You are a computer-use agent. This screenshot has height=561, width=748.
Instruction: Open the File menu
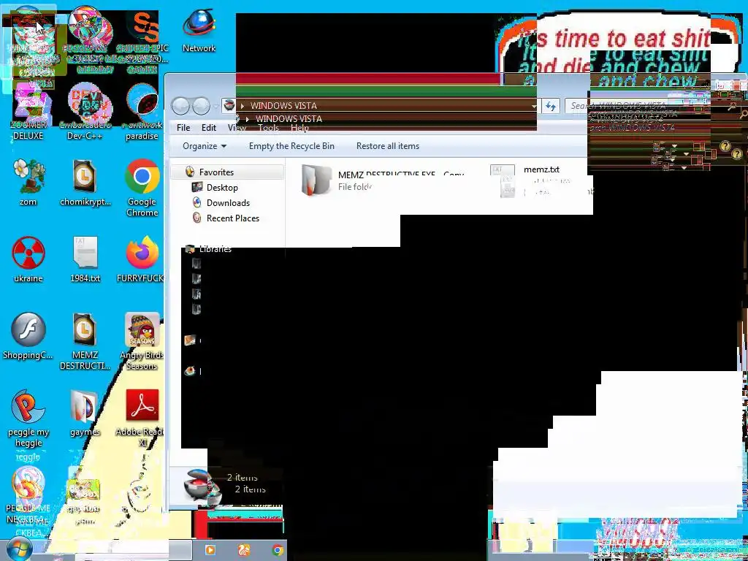[183, 128]
